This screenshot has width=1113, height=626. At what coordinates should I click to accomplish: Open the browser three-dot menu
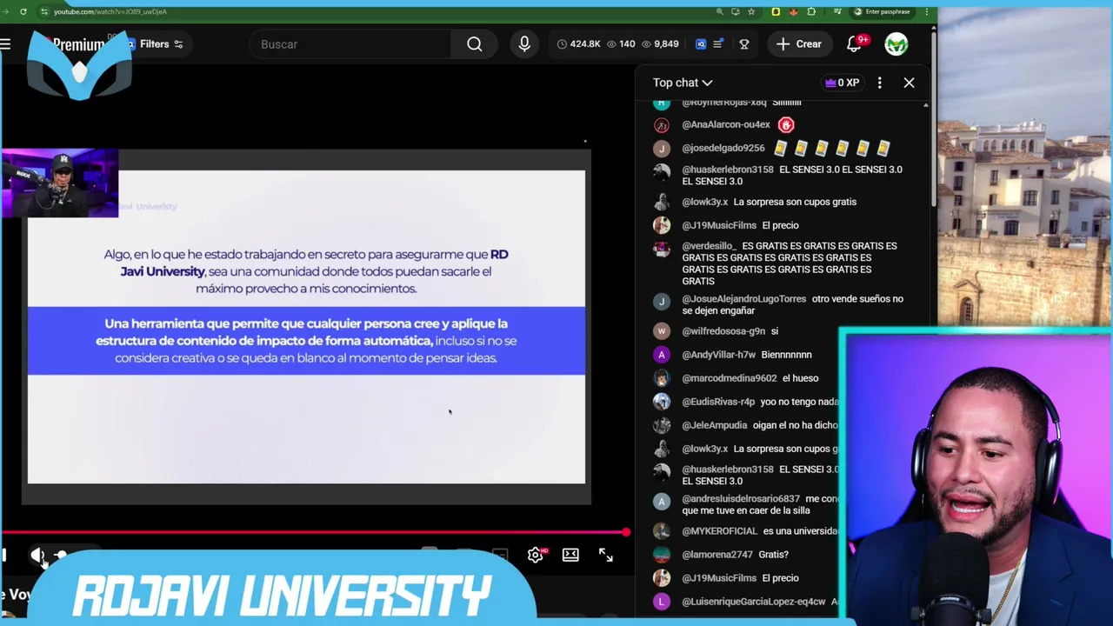[x=927, y=11]
